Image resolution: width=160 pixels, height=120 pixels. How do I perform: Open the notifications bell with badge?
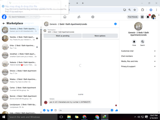pyautogui.click(x=148, y=17)
